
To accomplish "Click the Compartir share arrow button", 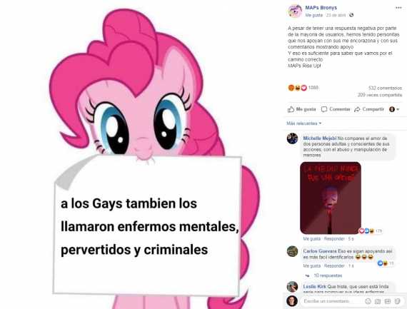I will 369,109.
